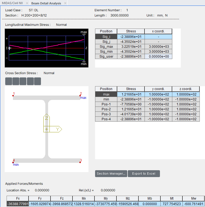
Task: Close the Beam Detail Analysis tab
Action: tap(65, 3)
